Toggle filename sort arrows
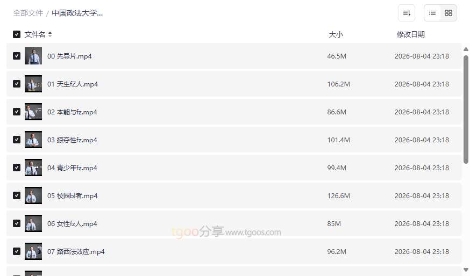The image size is (470, 276). [50, 34]
